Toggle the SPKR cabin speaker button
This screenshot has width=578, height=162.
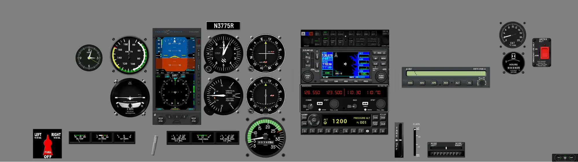tap(360, 39)
